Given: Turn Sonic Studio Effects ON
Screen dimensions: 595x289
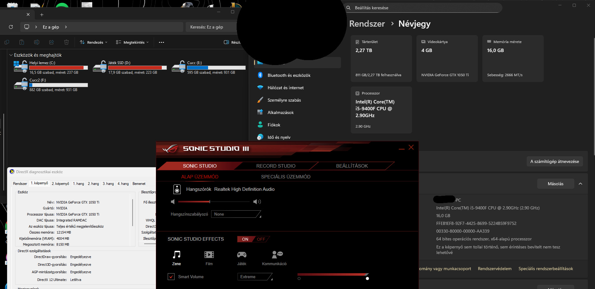Looking at the screenshot, I should pyautogui.click(x=245, y=239).
